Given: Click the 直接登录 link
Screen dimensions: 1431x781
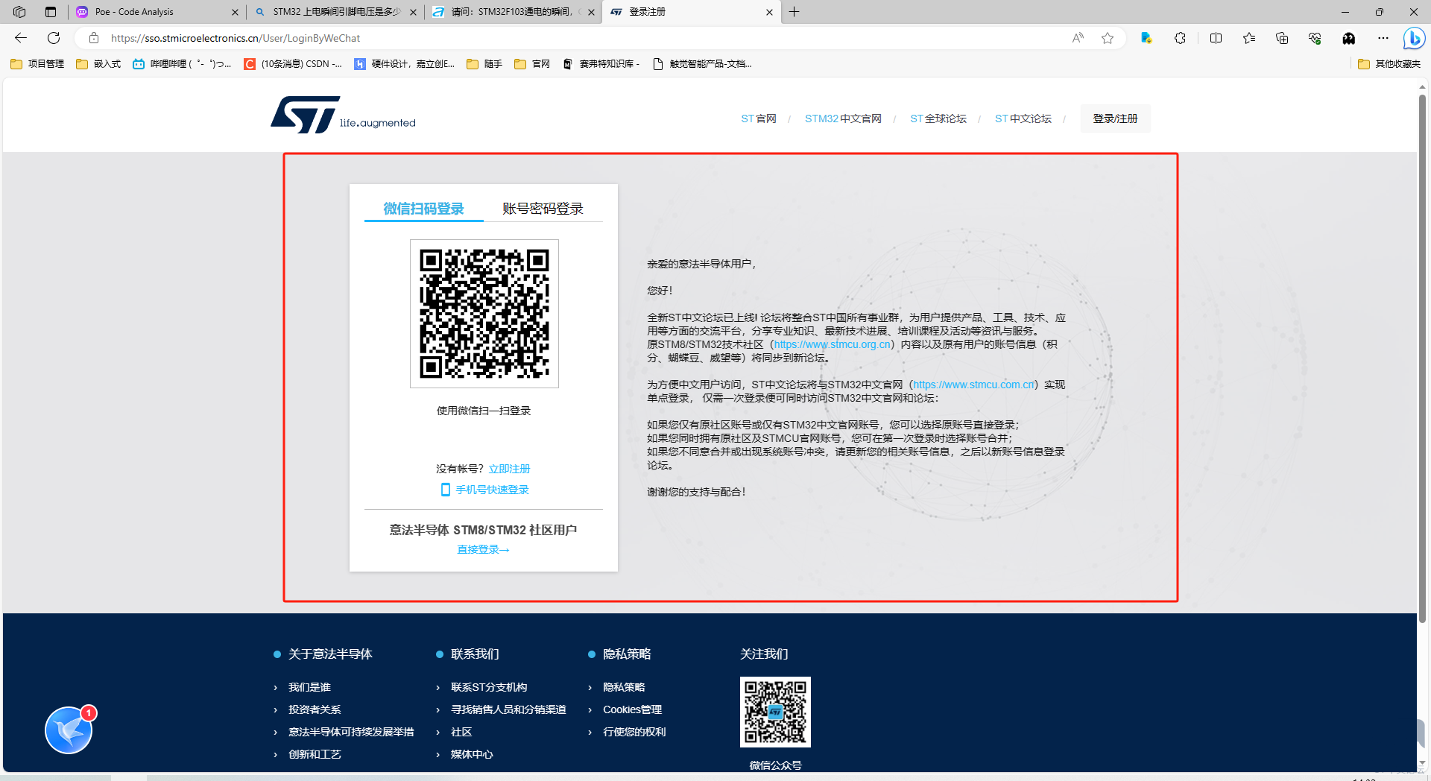Looking at the screenshot, I should click(483, 549).
